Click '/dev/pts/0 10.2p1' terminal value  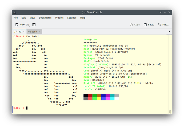(x=111, y=68)
